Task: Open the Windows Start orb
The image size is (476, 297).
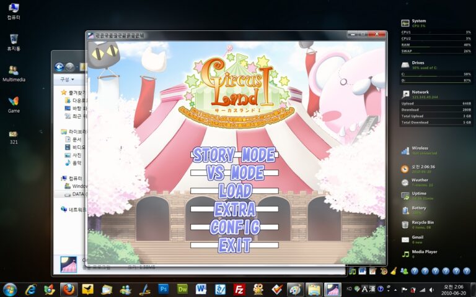Action: click(x=10, y=290)
